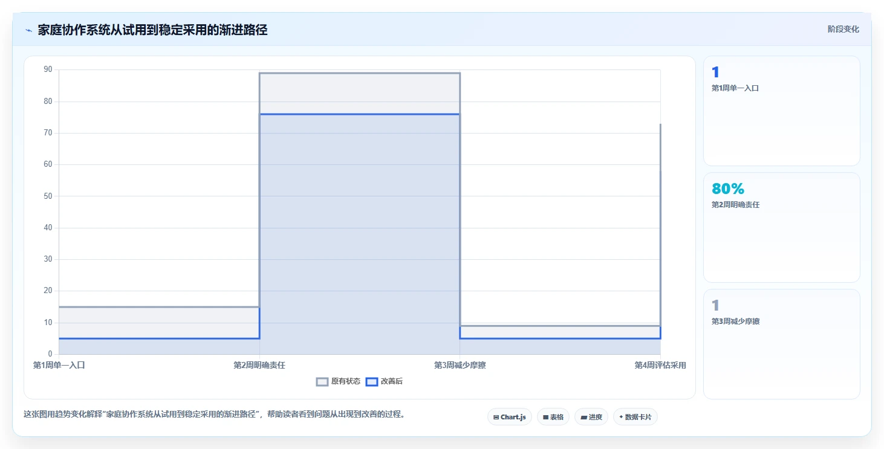Click the lightning icon beside the header title
Image resolution: width=884 pixels, height=449 pixels.
[x=28, y=30]
